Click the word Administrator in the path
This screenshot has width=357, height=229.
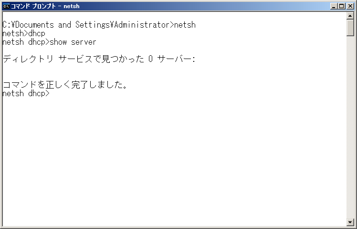[x=142, y=25]
